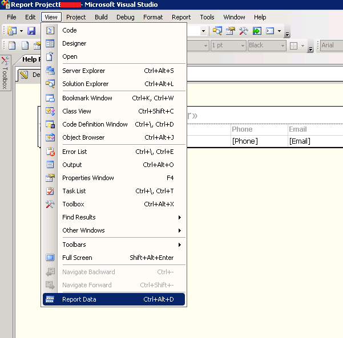Open the Debug menu

click(125, 17)
